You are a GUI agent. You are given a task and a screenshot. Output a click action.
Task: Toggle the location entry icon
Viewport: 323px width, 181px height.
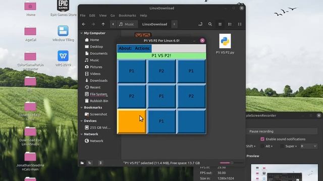pos(200,24)
